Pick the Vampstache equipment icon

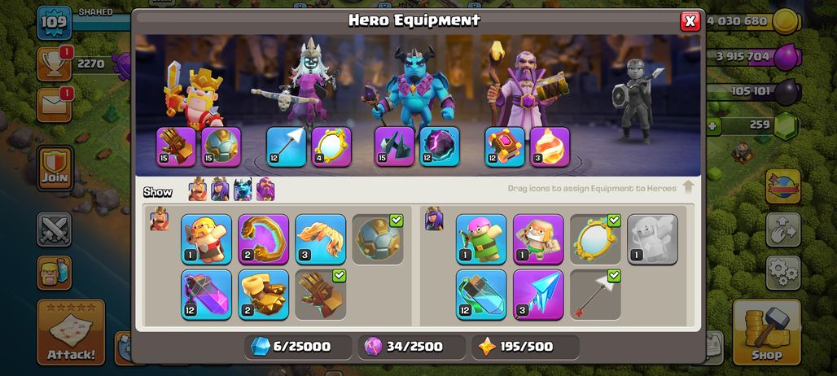pos(320,239)
